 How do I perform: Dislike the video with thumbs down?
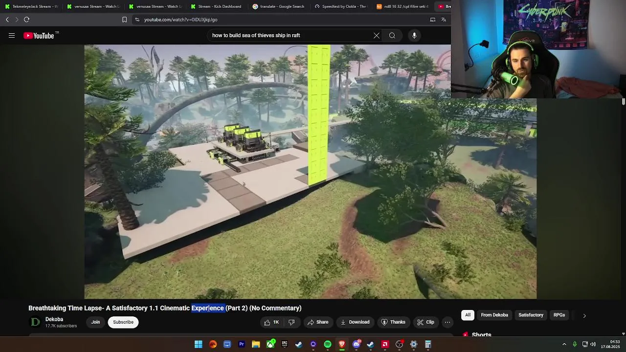[x=292, y=322]
